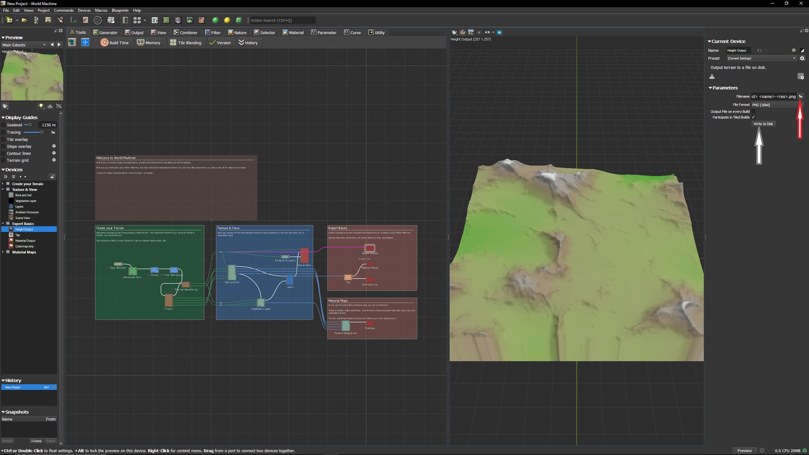809x455 pixels.
Task: Click the preview lighting bulb icon
Action: pyautogui.click(x=41, y=106)
